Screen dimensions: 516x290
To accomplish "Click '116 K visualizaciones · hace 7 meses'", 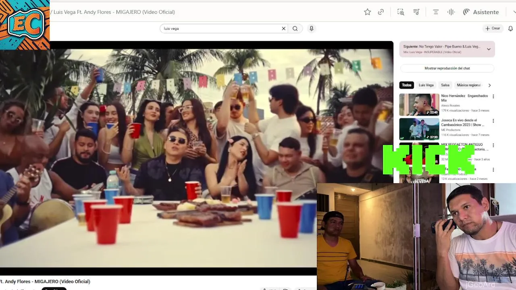I will [x=465, y=135].
